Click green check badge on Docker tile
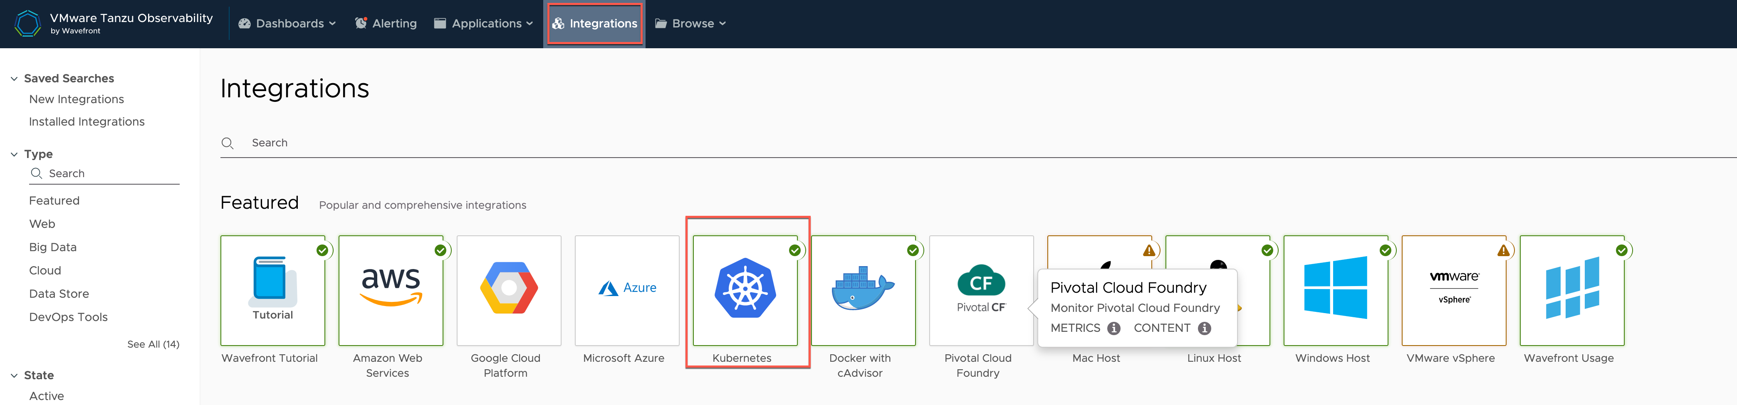 (913, 251)
